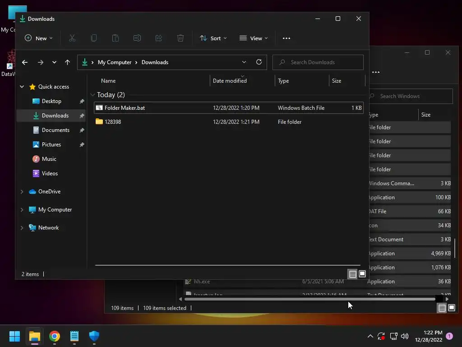Select Downloads in navigation pane
The width and height of the screenshot is (462, 347).
(x=55, y=116)
